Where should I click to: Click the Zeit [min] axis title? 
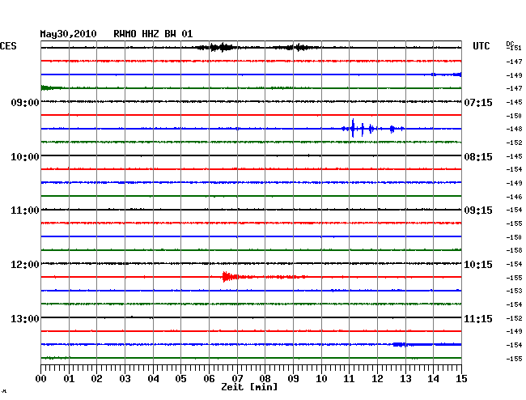pos(249,387)
